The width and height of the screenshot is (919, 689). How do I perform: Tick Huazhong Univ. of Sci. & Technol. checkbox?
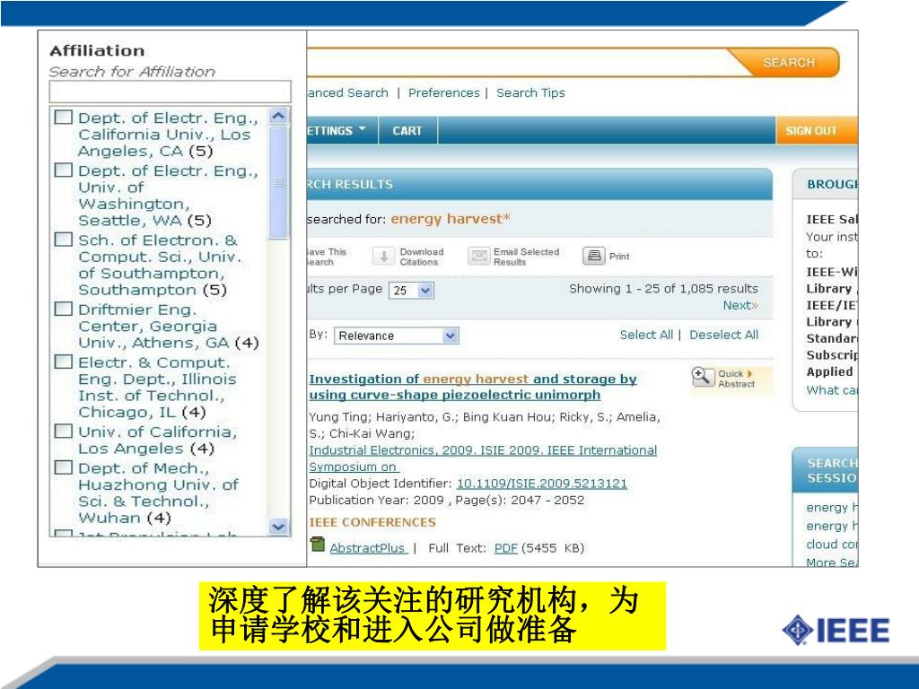(64, 467)
